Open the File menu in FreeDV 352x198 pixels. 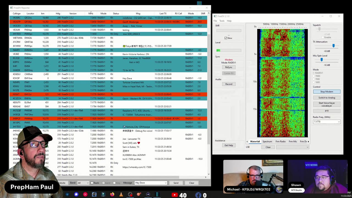[x=215, y=21]
